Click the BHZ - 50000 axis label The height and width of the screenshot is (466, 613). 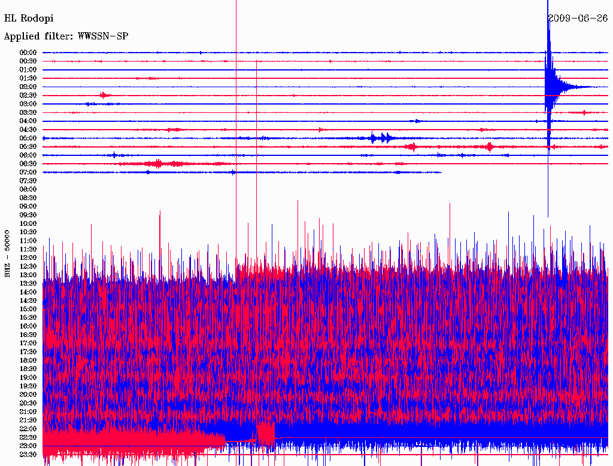pyautogui.click(x=7, y=254)
